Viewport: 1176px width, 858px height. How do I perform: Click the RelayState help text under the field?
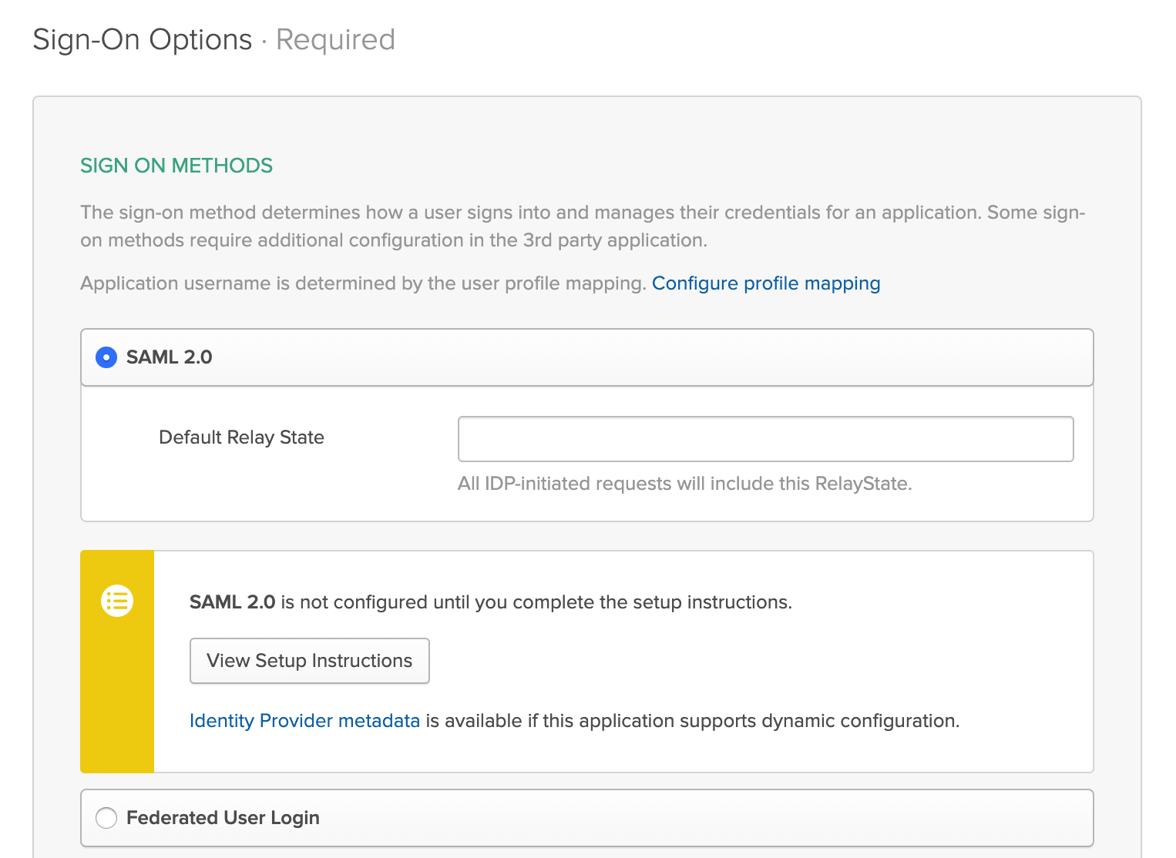(x=684, y=484)
